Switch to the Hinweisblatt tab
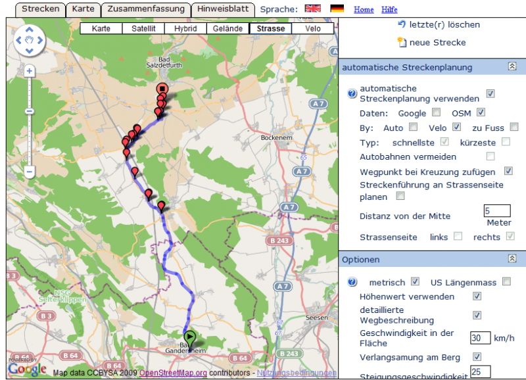This screenshot has width=526, height=380. [223, 9]
